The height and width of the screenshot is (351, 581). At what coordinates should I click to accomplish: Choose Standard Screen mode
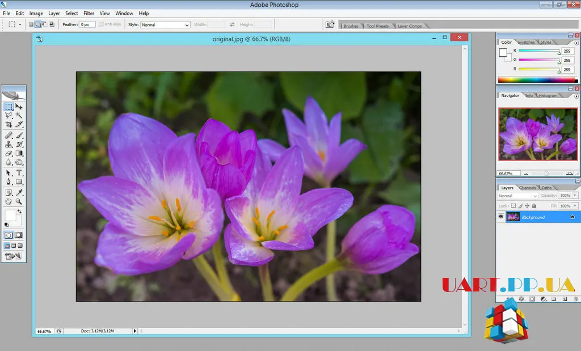pyautogui.click(x=7, y=246)
